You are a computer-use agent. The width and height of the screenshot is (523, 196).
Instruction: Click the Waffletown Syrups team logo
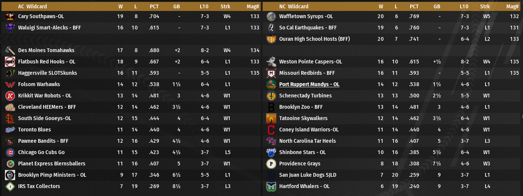coord(271,17)
